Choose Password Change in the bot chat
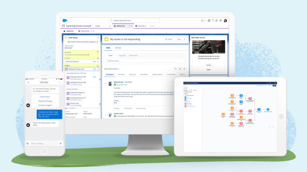Image resolution: width=307 pixels, height=172 pixels. pyautogui.click(x=45, y=101)
